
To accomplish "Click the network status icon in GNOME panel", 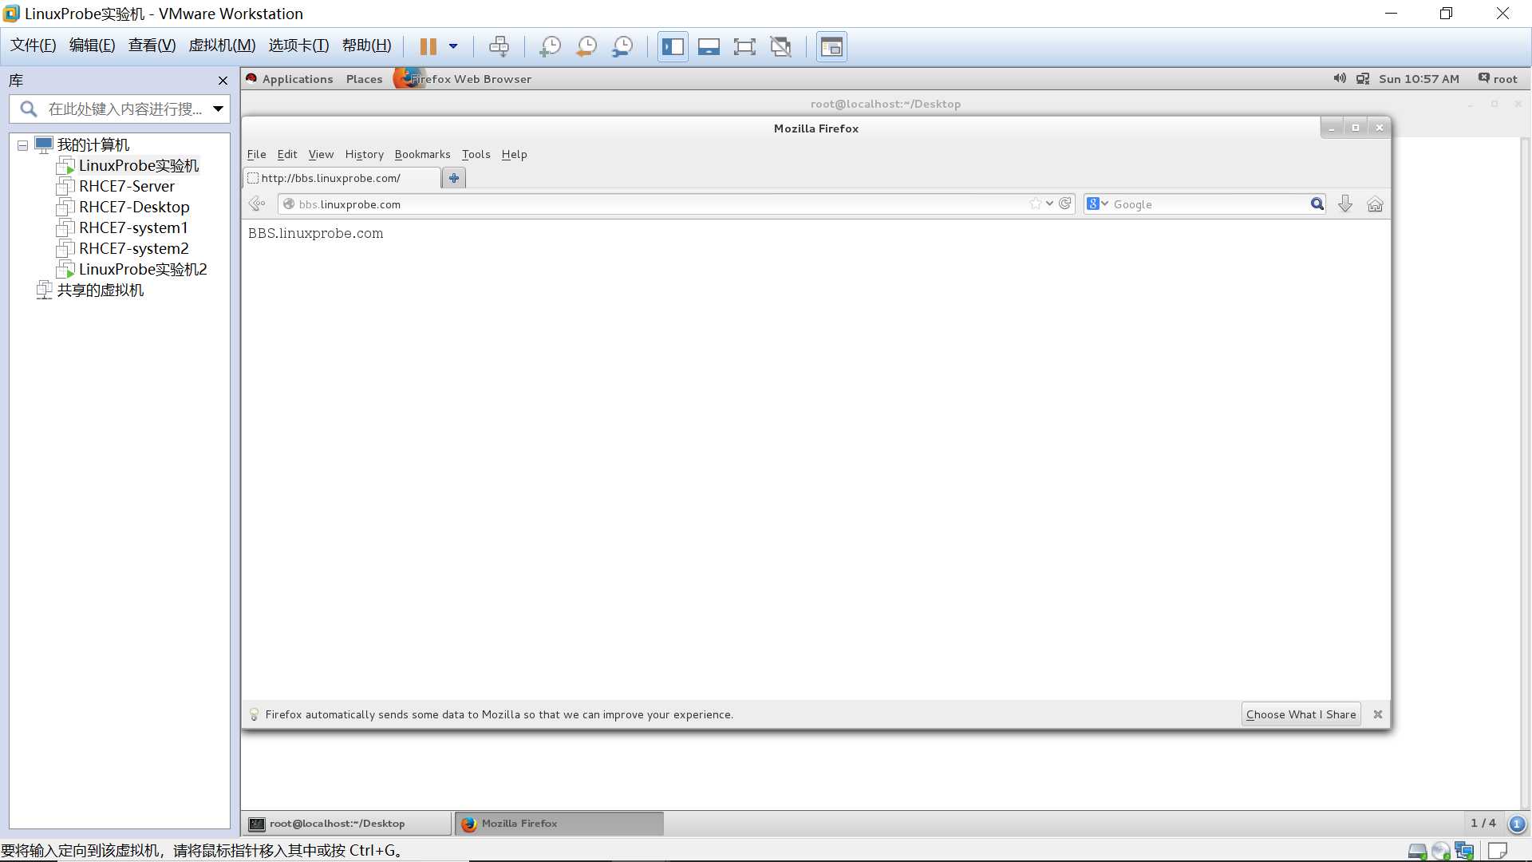I will 1363,78.
